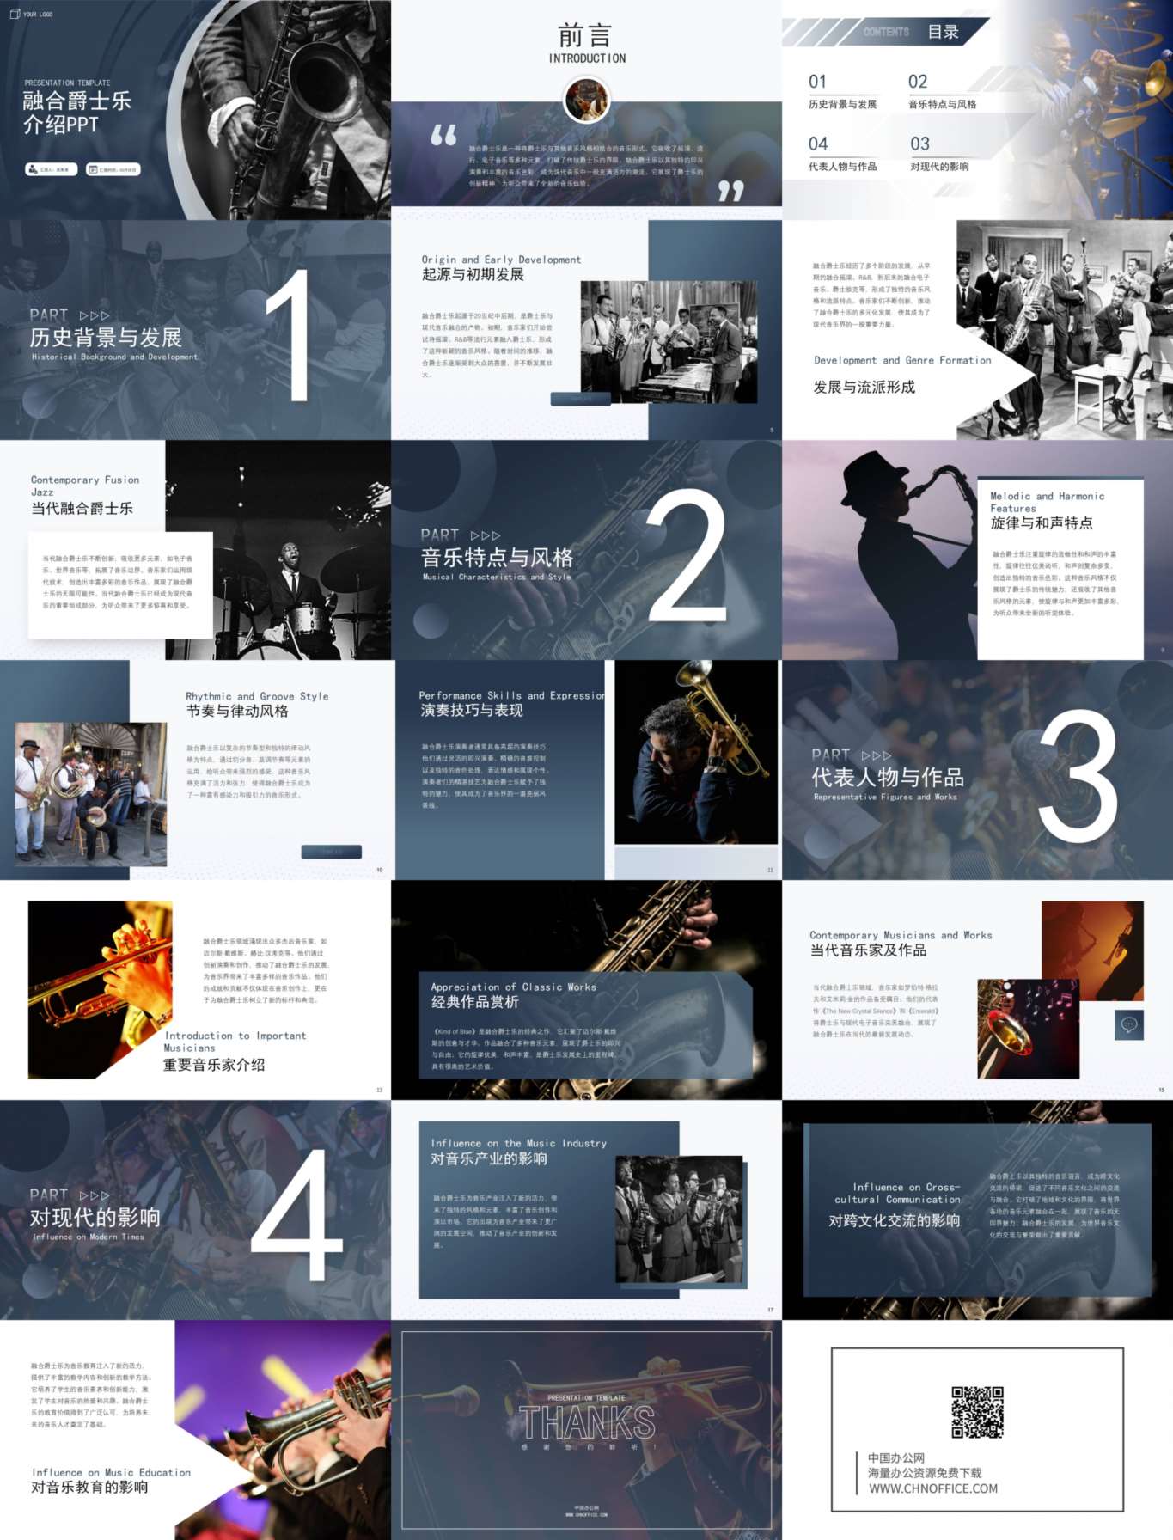This screenshot has height=1540, width=1173.
Task: Click the triple arrows beside PART on 代表人物与作品 slide
Action: coord(876,755)
